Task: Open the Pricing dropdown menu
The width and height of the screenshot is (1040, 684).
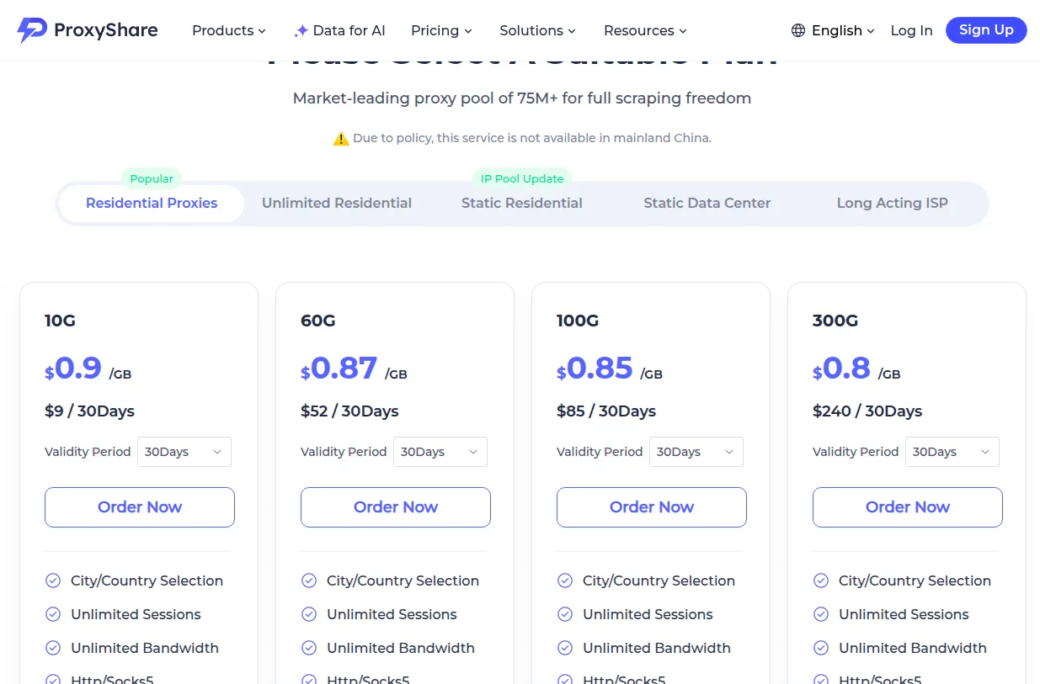Action: click(441, 30)
